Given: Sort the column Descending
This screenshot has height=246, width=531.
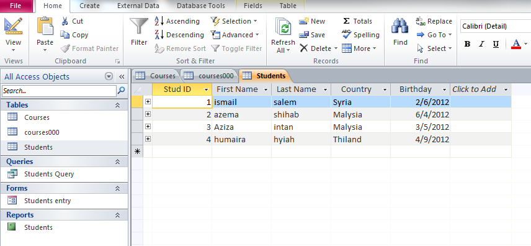Looking at the screenshot, I should (179, 35).
